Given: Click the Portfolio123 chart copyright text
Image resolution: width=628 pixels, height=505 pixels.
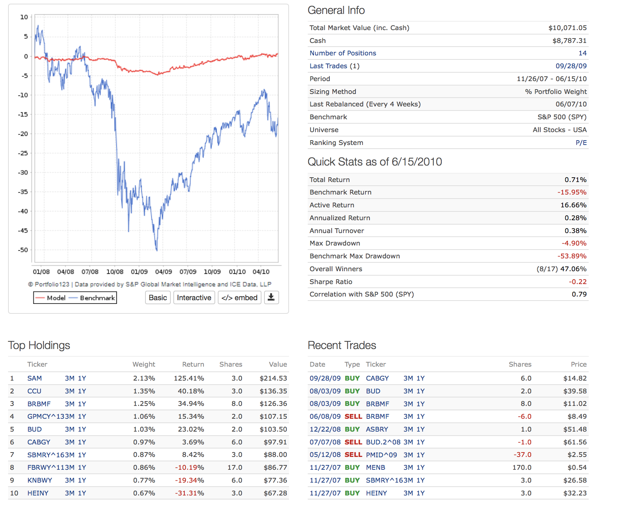Looking at the screenshot, I should point(149,284).
